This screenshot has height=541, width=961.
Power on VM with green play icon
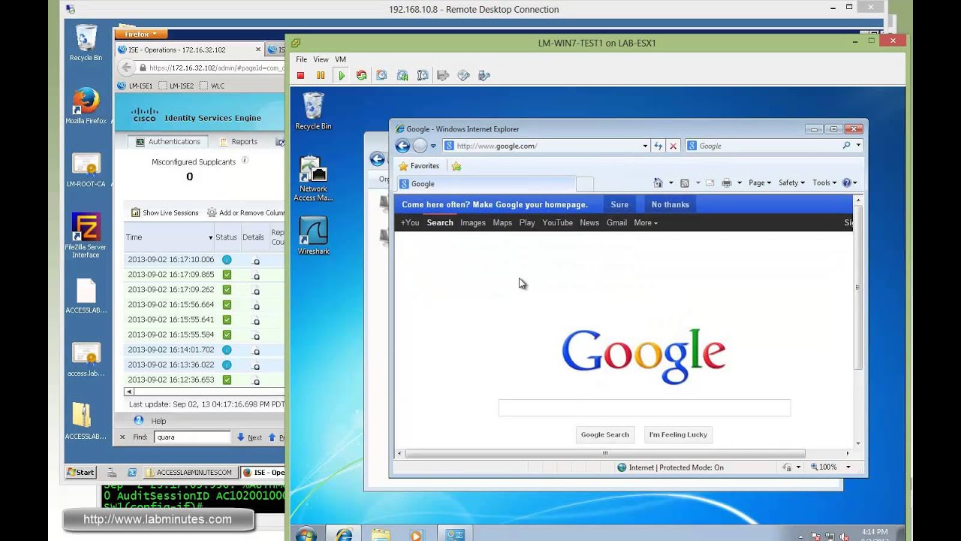[342, 75]
